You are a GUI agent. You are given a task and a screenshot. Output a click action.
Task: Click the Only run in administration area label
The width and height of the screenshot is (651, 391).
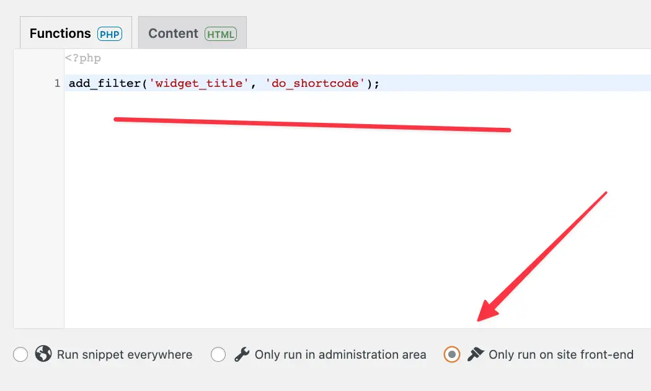[340, 355]
